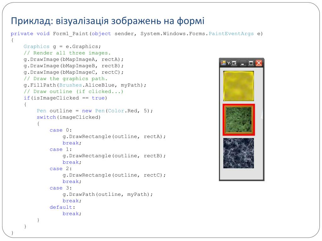
Task: Click the dark blue marble image
Action: (238, 153)
